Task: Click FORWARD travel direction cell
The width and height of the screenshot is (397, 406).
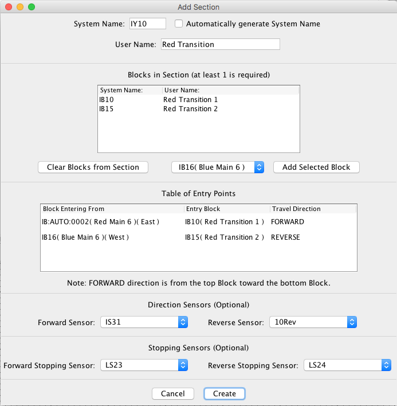Action: pyautogui.click(x=288, y=222)
